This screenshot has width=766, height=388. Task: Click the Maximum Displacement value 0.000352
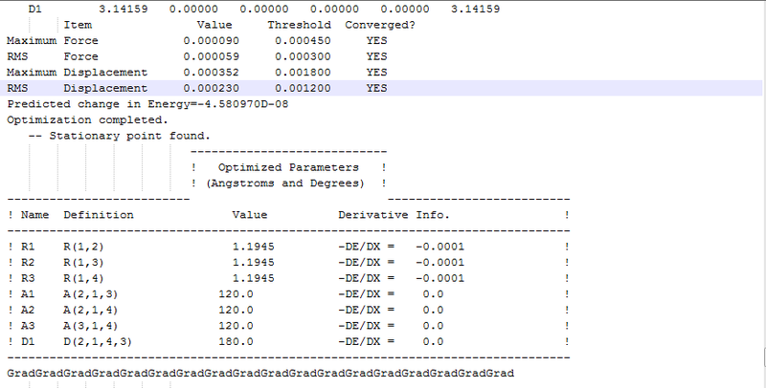(211, 73)
